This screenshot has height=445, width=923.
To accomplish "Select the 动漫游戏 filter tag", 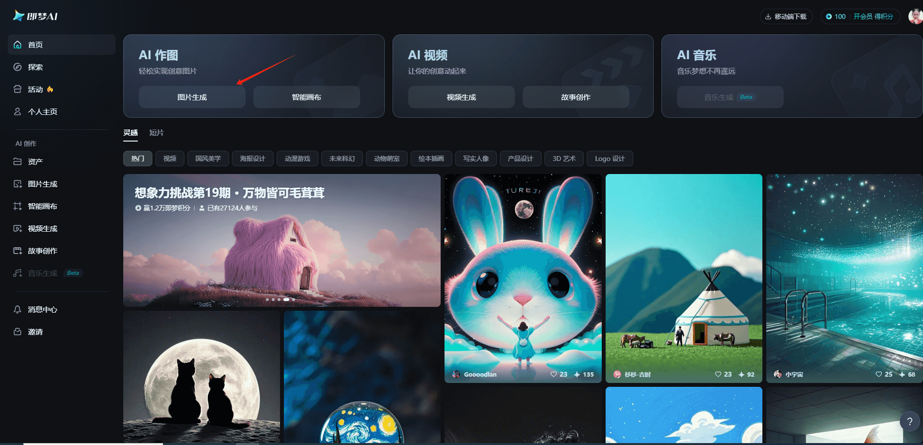I will [x=297, y=159].
